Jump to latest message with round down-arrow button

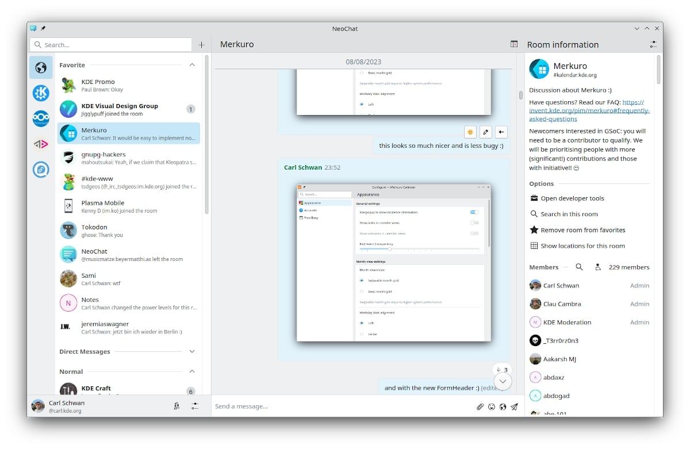pos(503,381)
